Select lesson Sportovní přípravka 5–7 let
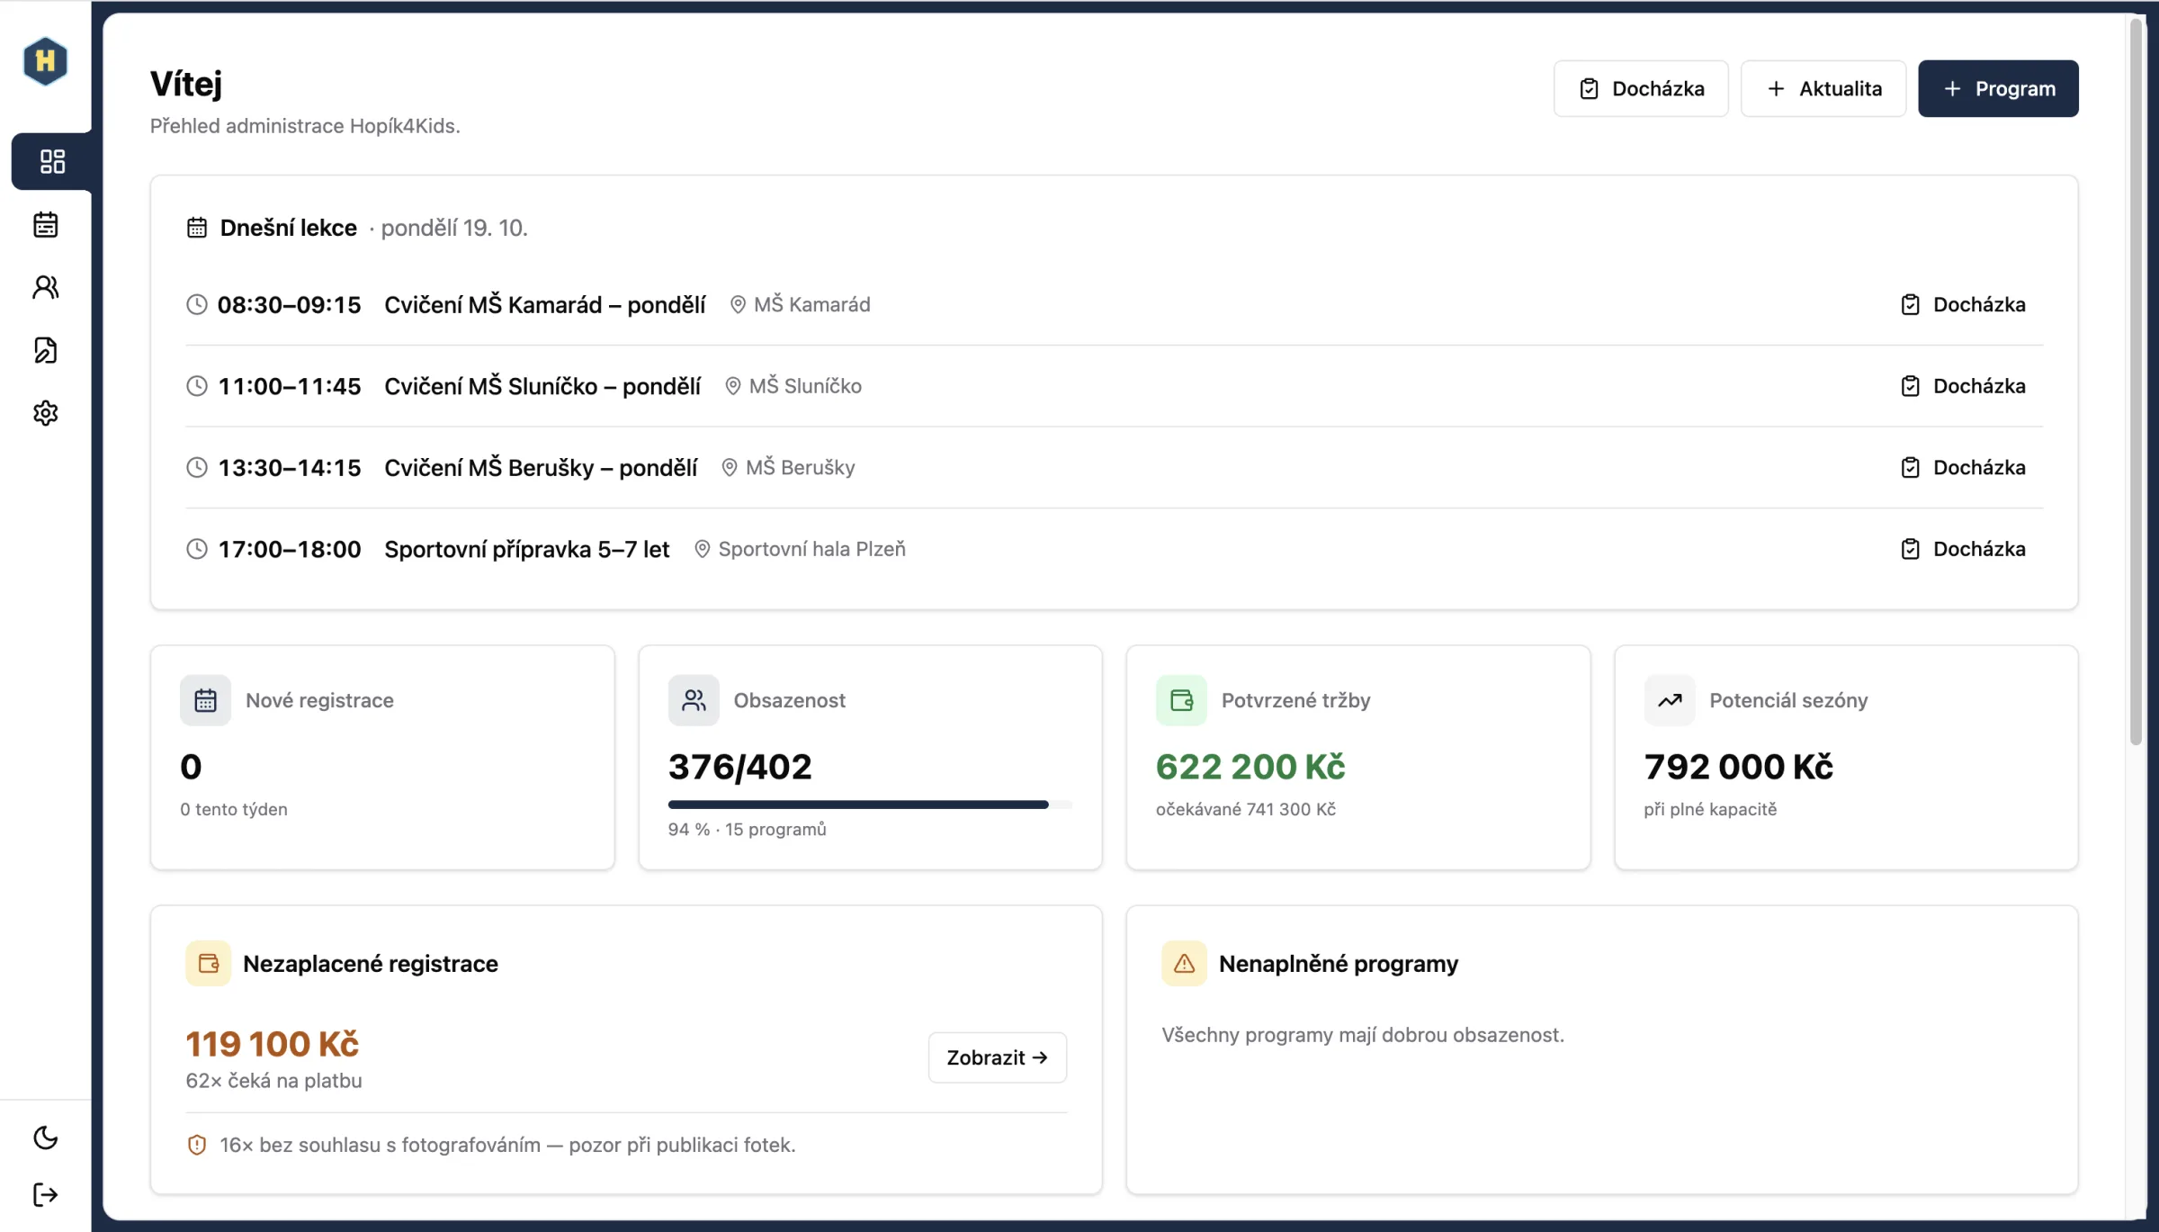Viewport: 2159px width, 1232px height. (x=527, y=549)
